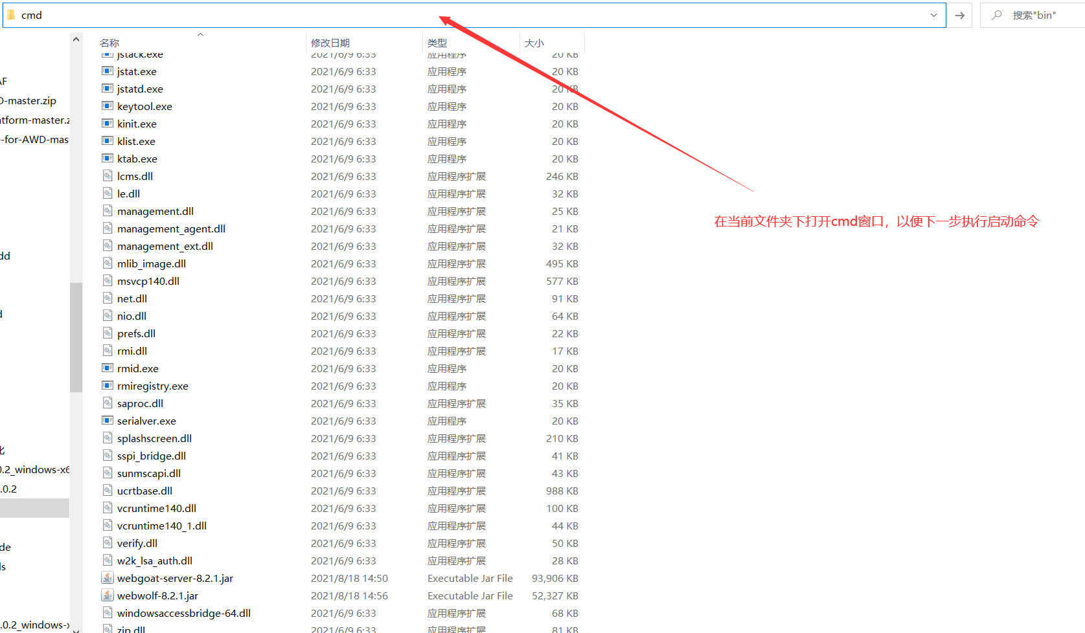Screen dimensions: 1085x633
Task: Open the address bar history dropdown
Action: (933, 15)
